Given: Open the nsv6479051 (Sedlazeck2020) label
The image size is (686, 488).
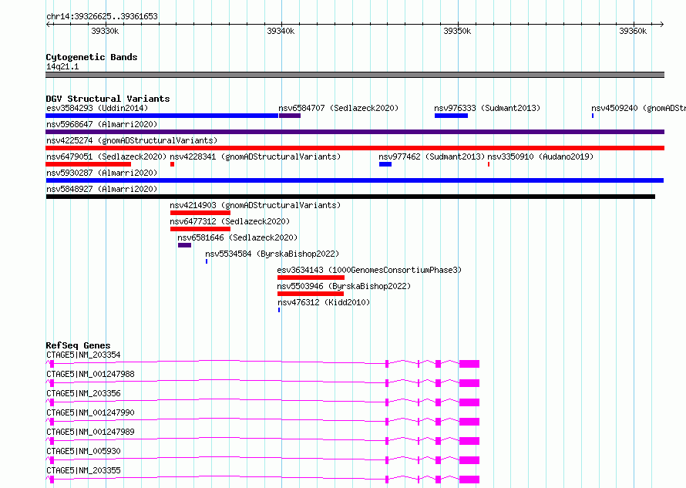Looking at the screenshot, I should (106, 156).
